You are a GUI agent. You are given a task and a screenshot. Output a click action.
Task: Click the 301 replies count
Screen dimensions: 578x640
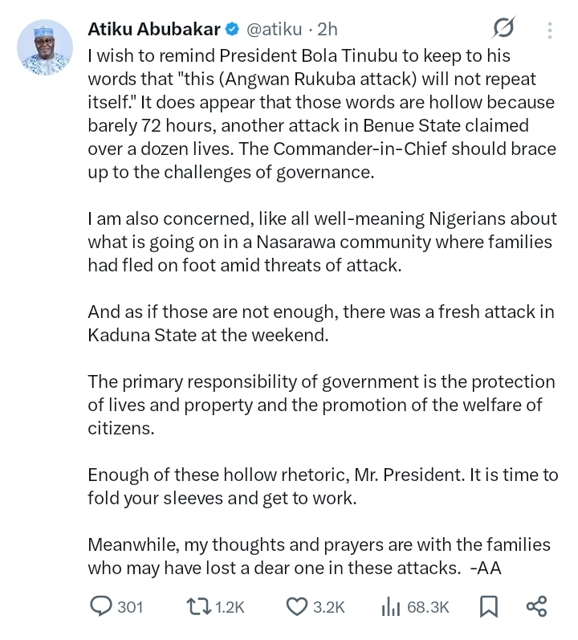tap(129, 606)
